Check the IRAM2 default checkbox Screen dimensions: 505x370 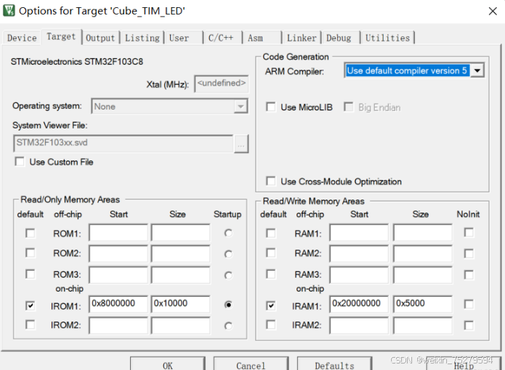tap(271, 325)
